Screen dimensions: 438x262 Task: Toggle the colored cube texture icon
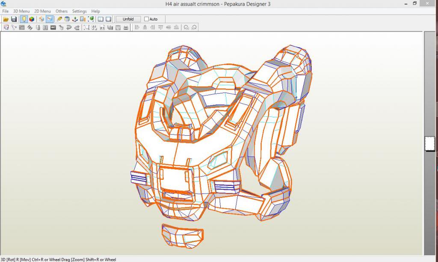pos(32,19)
